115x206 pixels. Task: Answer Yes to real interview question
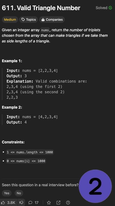(7, 193)
